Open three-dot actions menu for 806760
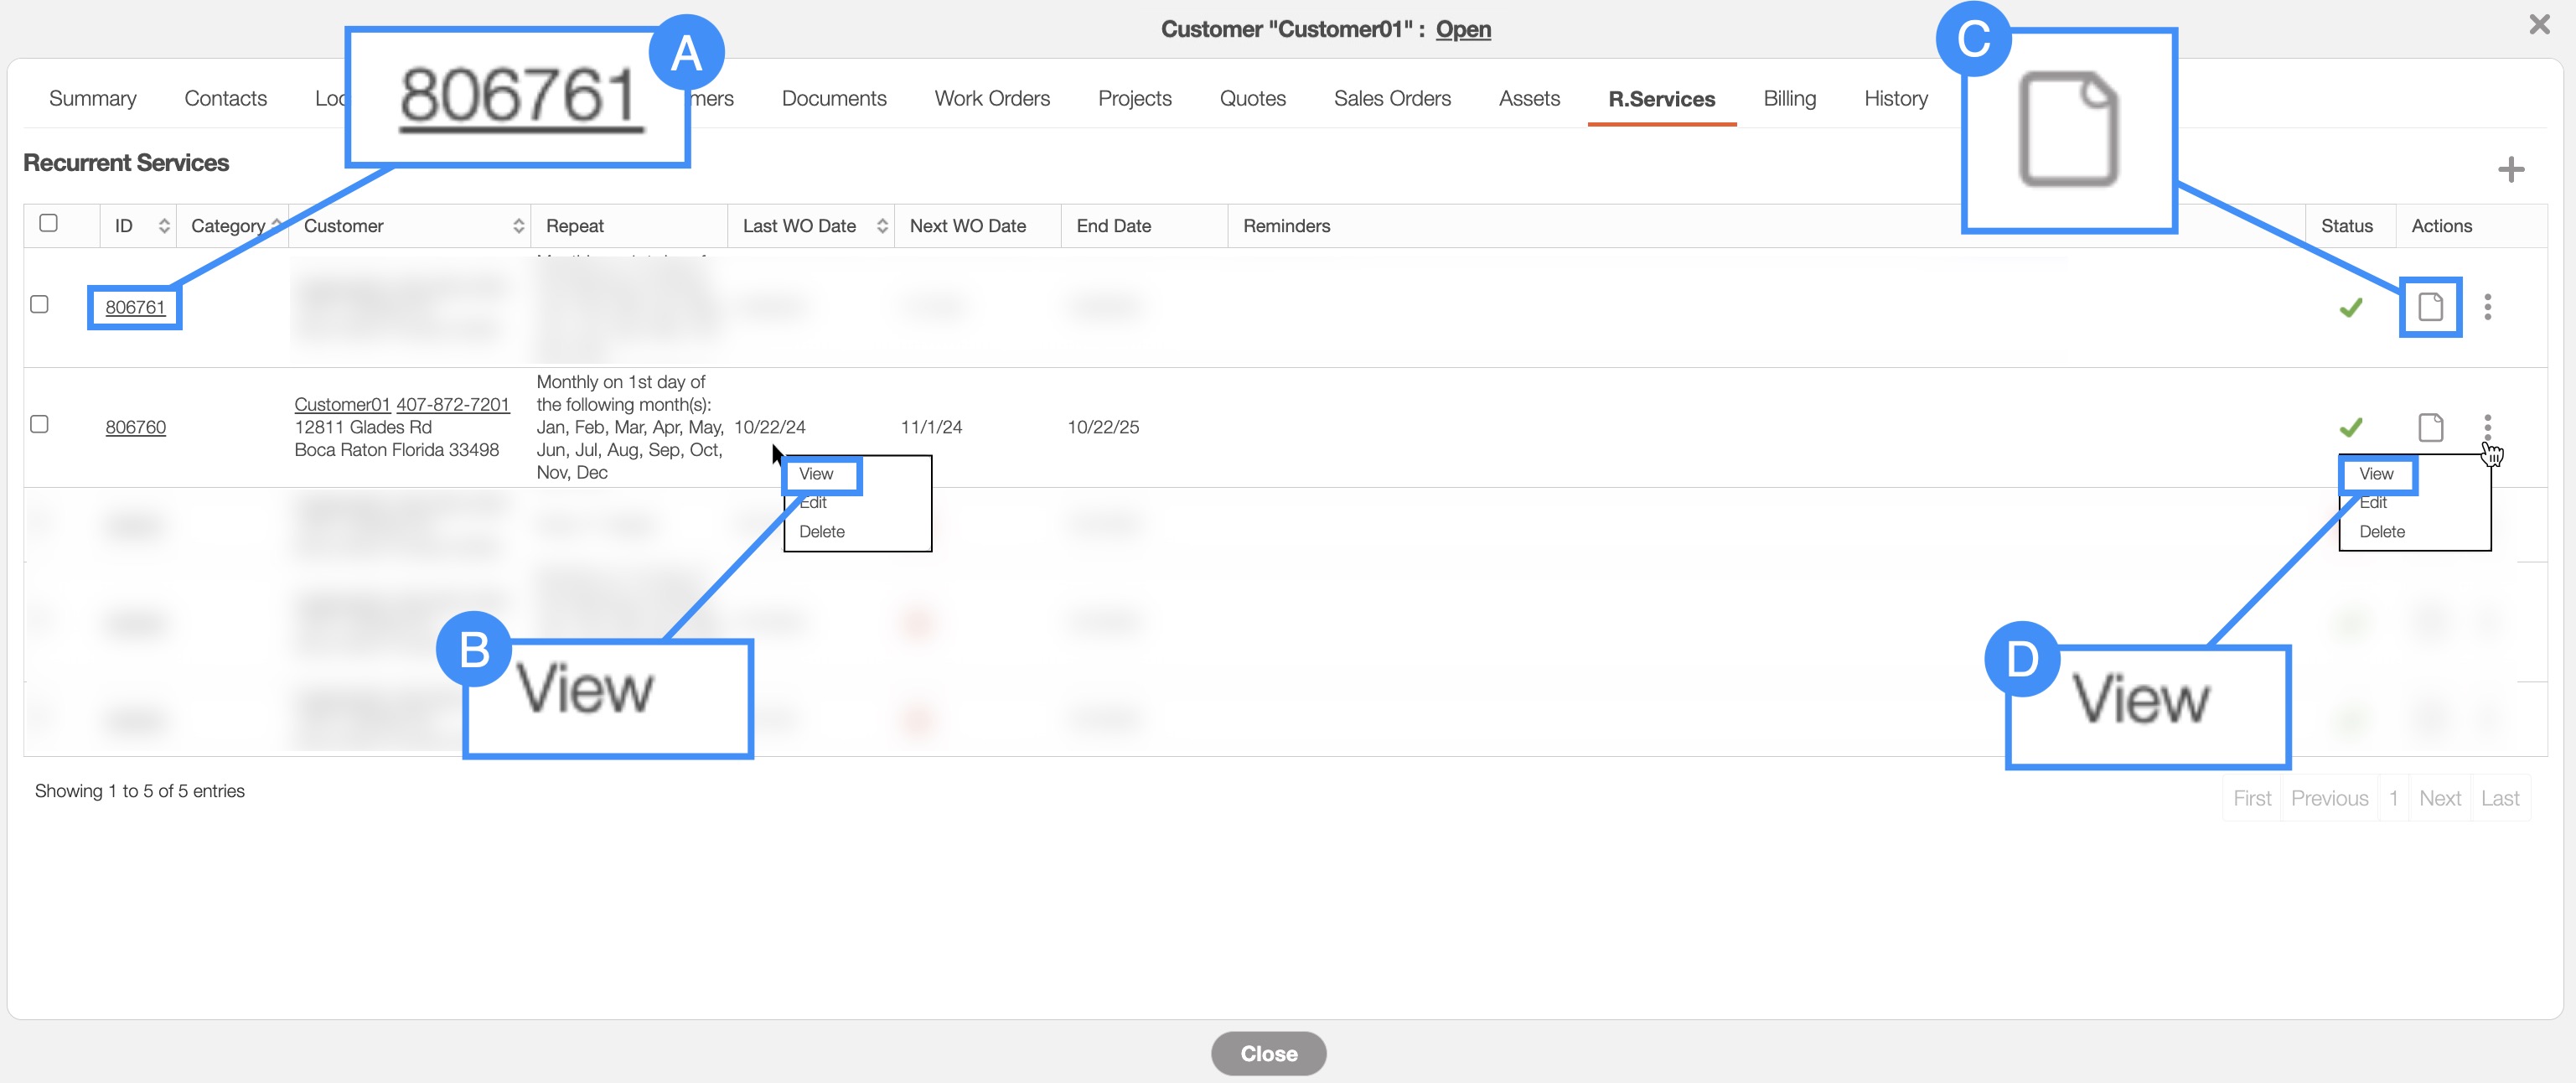 tap(2487, 427)
